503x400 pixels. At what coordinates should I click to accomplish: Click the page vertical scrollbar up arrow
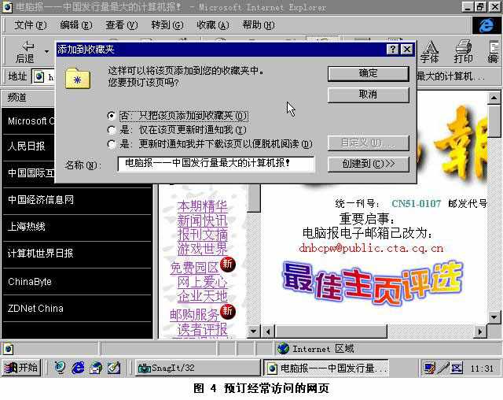coord(494,98)
